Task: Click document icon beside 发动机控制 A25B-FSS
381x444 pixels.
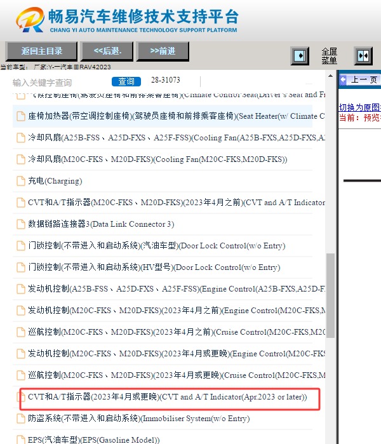Action: (21, 289)
